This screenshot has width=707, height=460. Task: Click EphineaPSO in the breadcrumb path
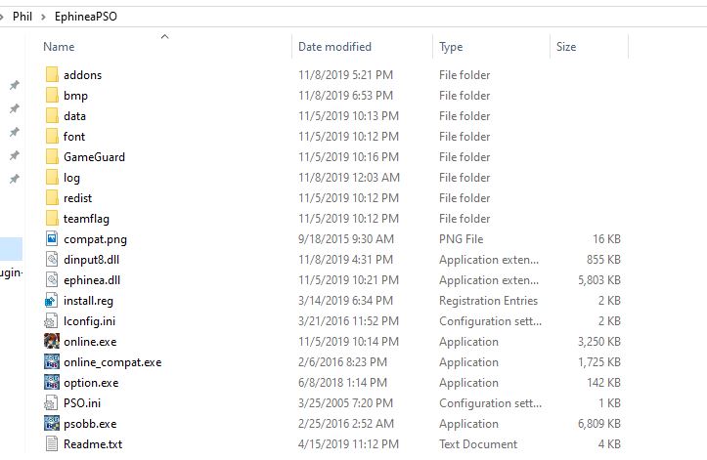(86, 17)
